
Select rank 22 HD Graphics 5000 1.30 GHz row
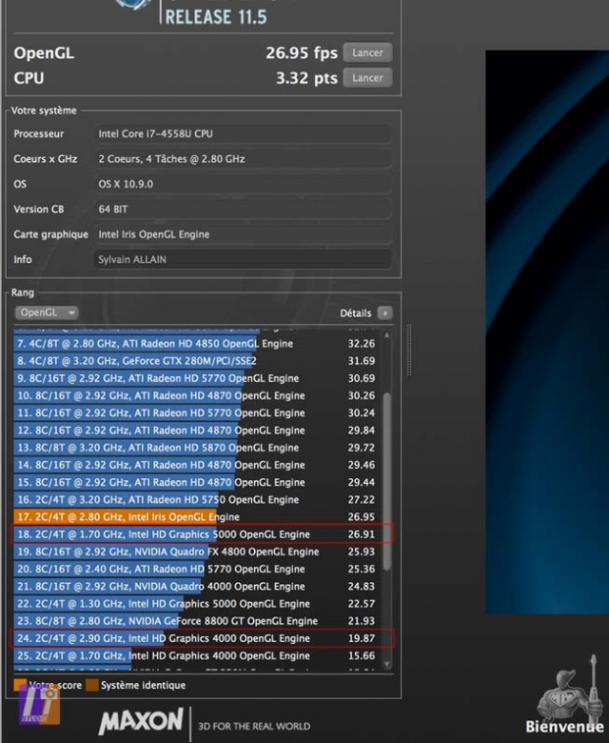196,604
